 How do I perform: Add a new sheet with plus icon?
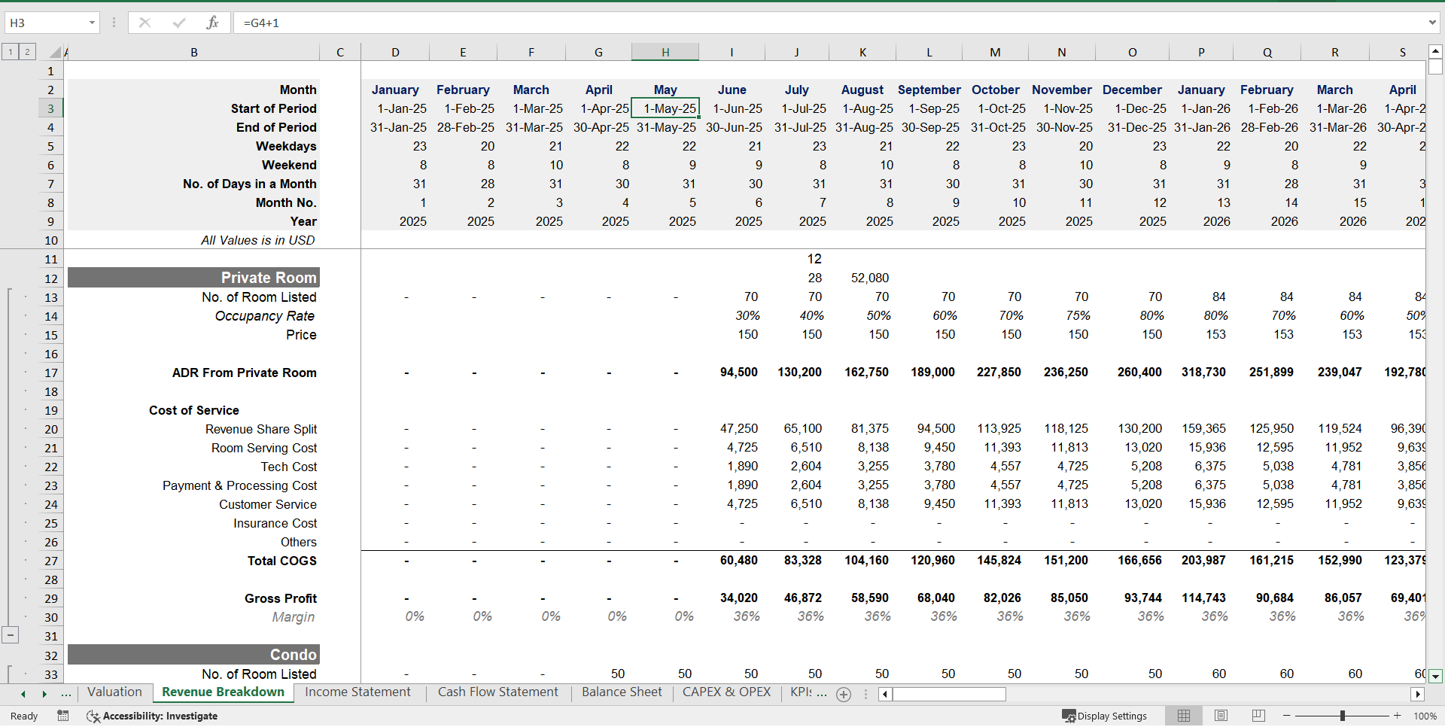[844, 695]
